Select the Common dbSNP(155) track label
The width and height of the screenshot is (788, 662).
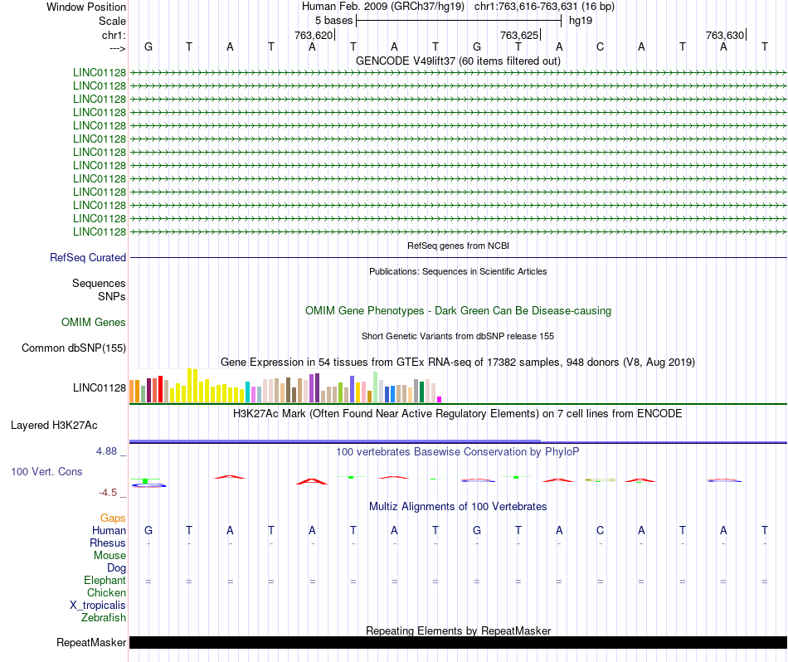pyautogui.click(x=74, y=348)
